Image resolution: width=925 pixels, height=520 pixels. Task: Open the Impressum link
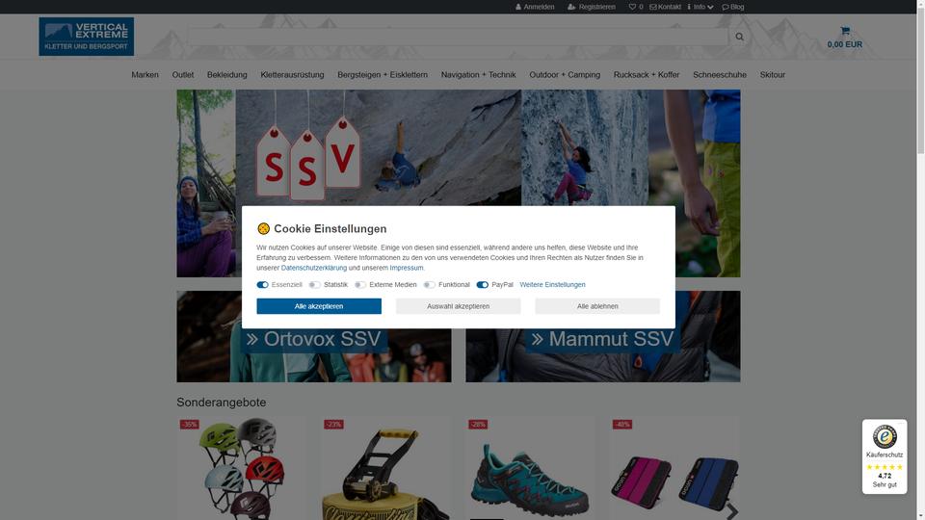pos(407,268)
